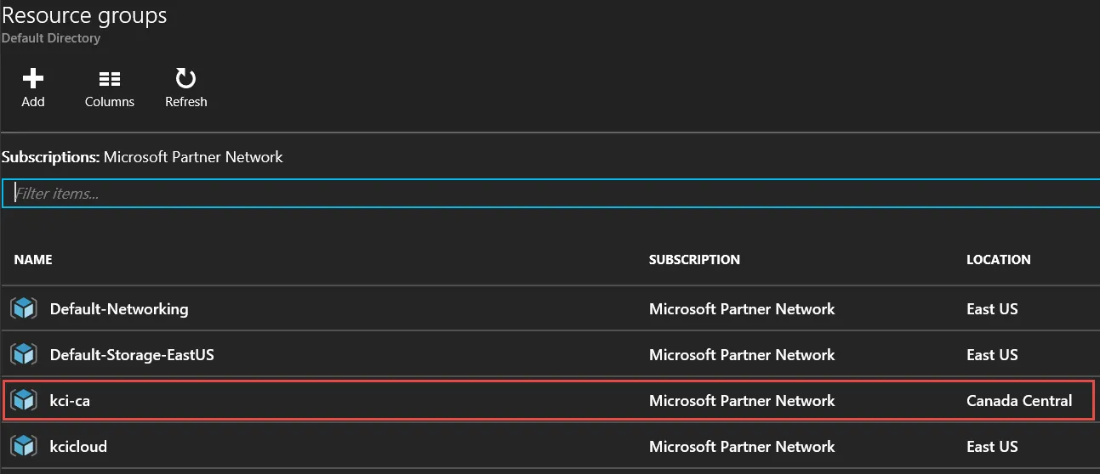Click the kcicloud resource group cube icon
Viewport: 1100px width, 474px height.
click(x=24, y=447)
